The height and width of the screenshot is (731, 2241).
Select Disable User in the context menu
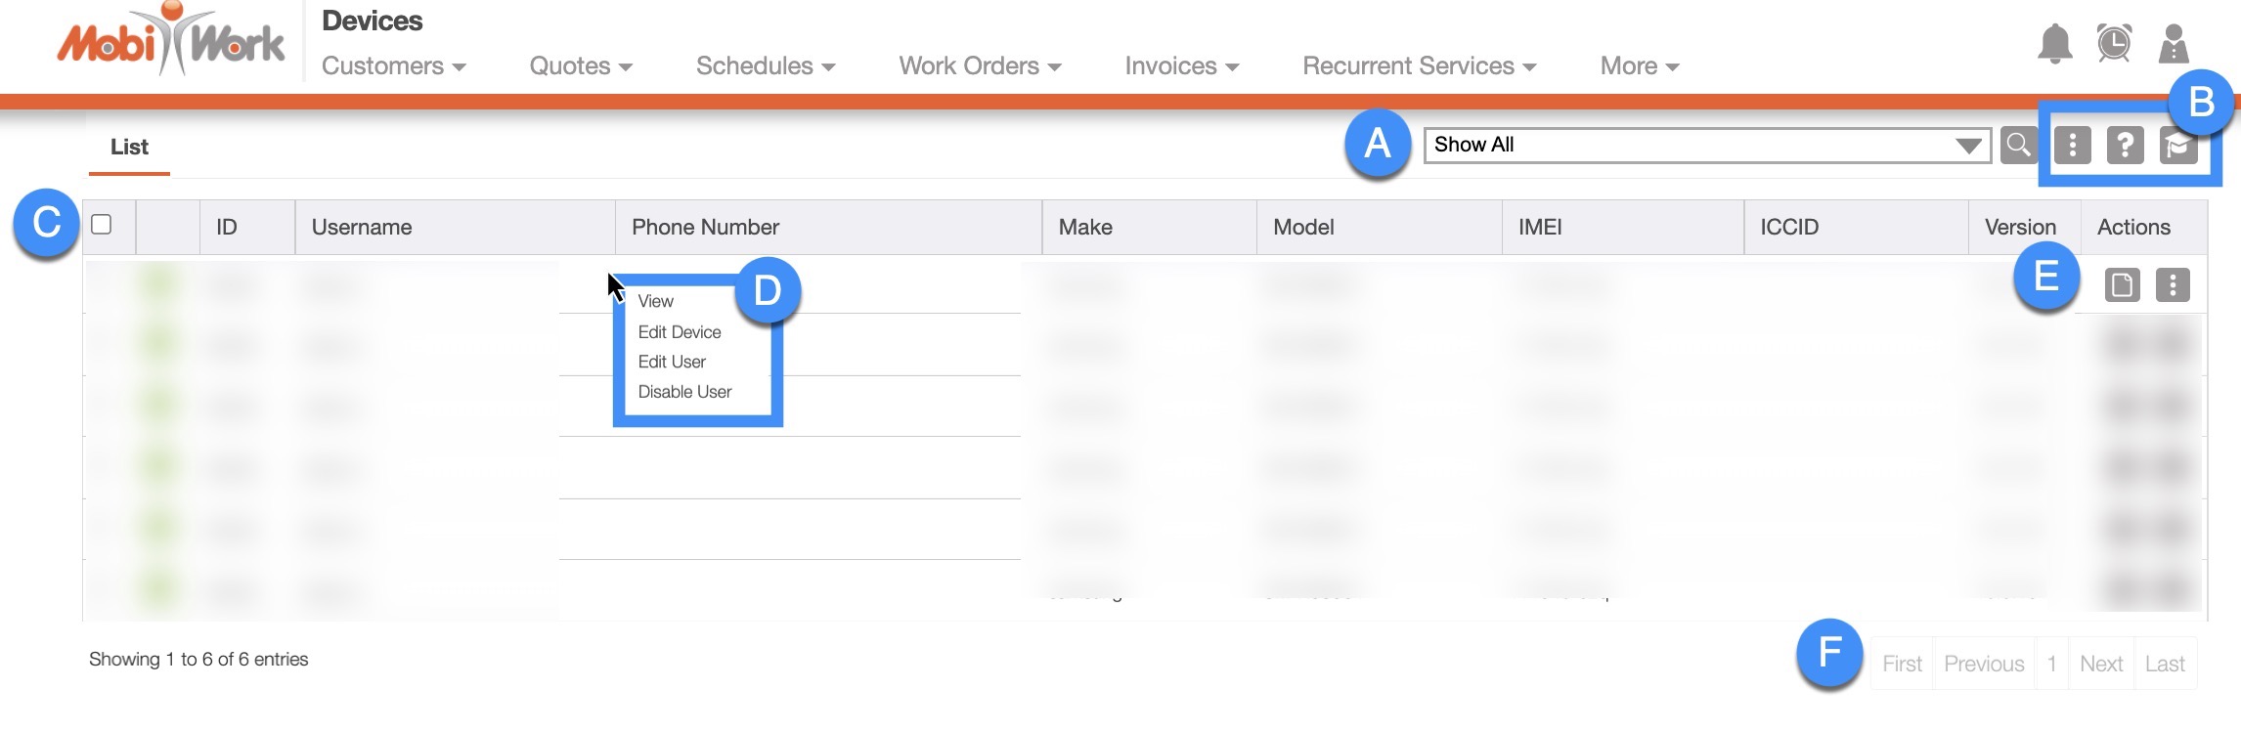(684, 392)
